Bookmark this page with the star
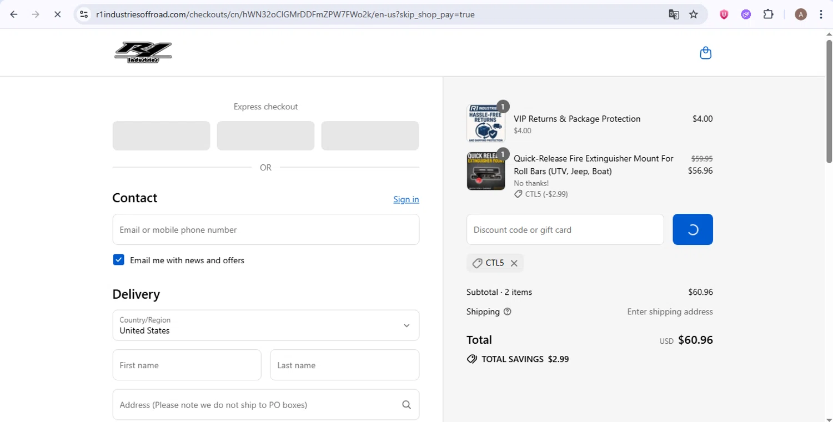 click(694, 14)
